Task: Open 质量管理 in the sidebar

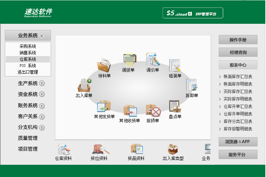Action: 28,138
